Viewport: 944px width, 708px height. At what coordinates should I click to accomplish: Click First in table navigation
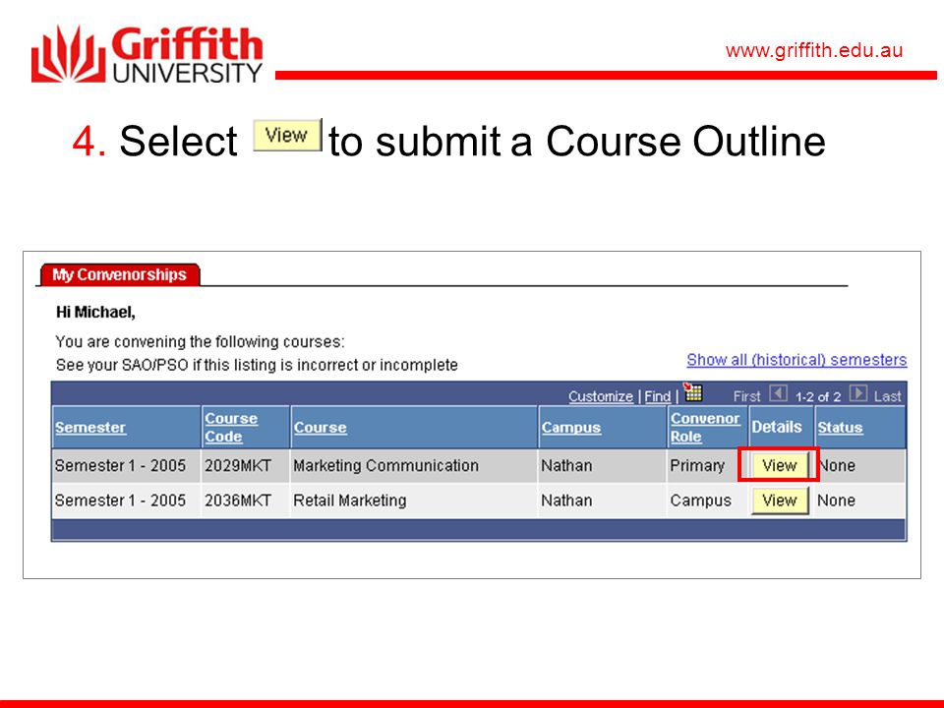[x=746, y=396]
